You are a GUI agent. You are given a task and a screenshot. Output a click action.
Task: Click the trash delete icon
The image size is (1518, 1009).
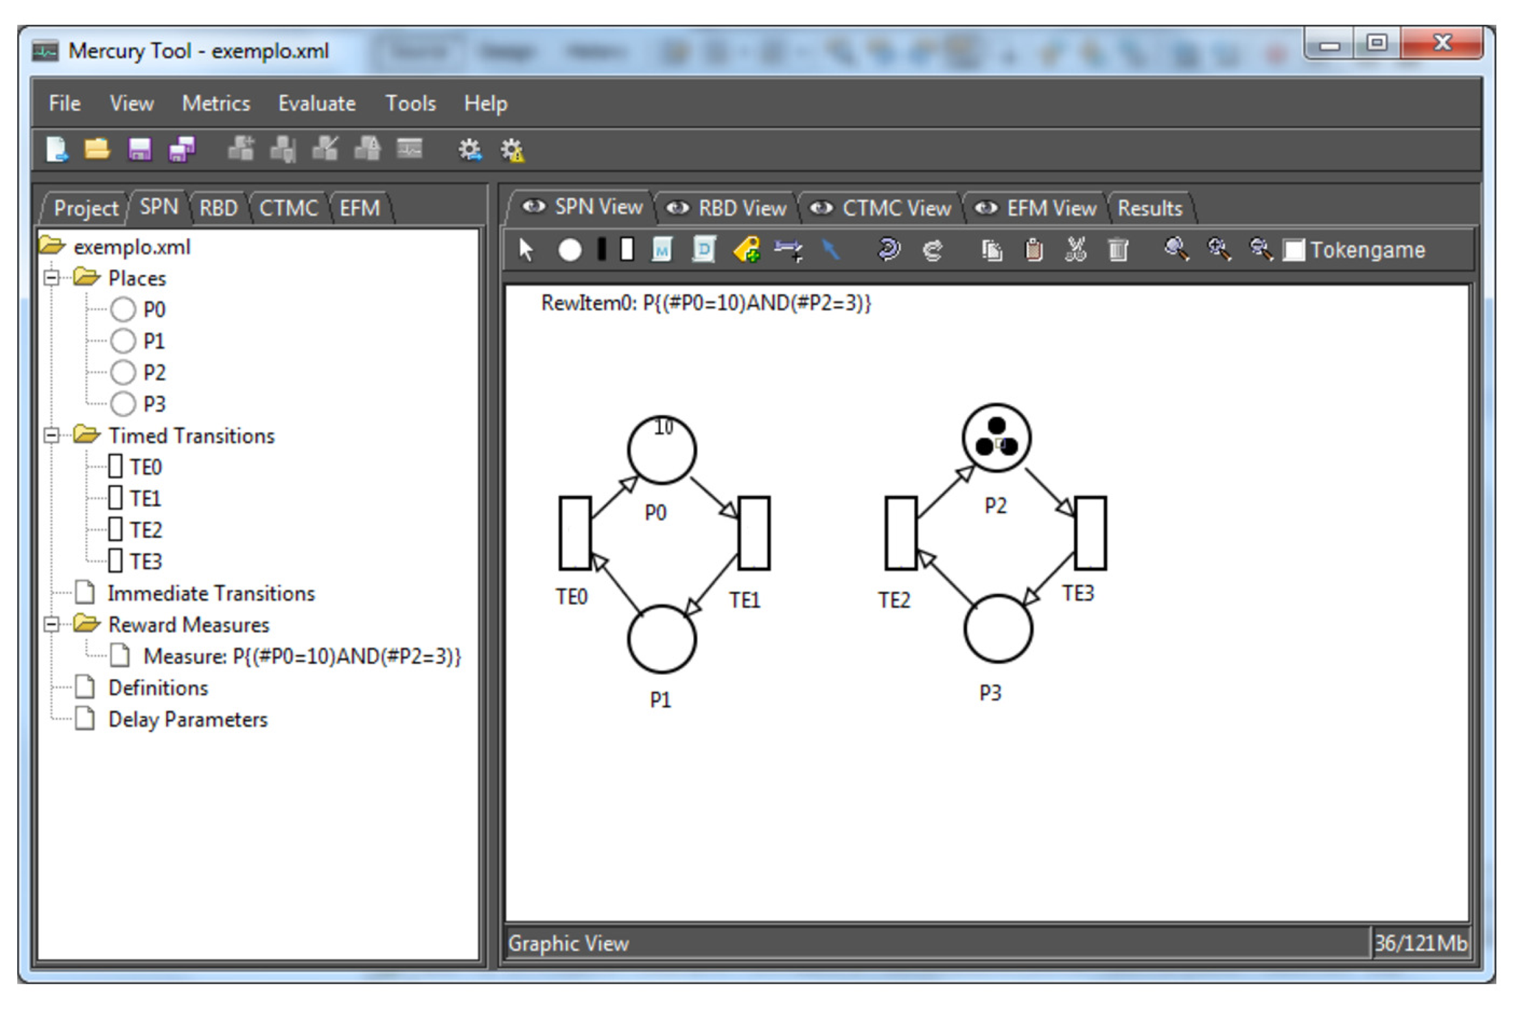point(1118,250)
